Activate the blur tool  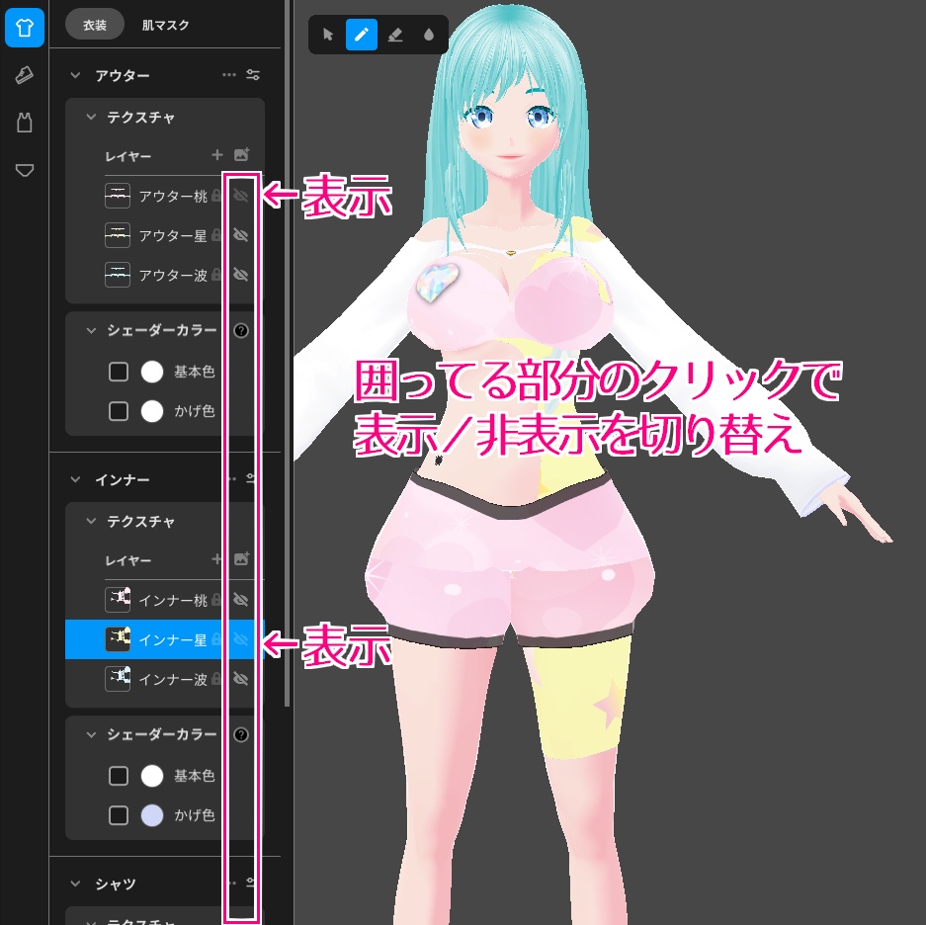coord(428,35)
